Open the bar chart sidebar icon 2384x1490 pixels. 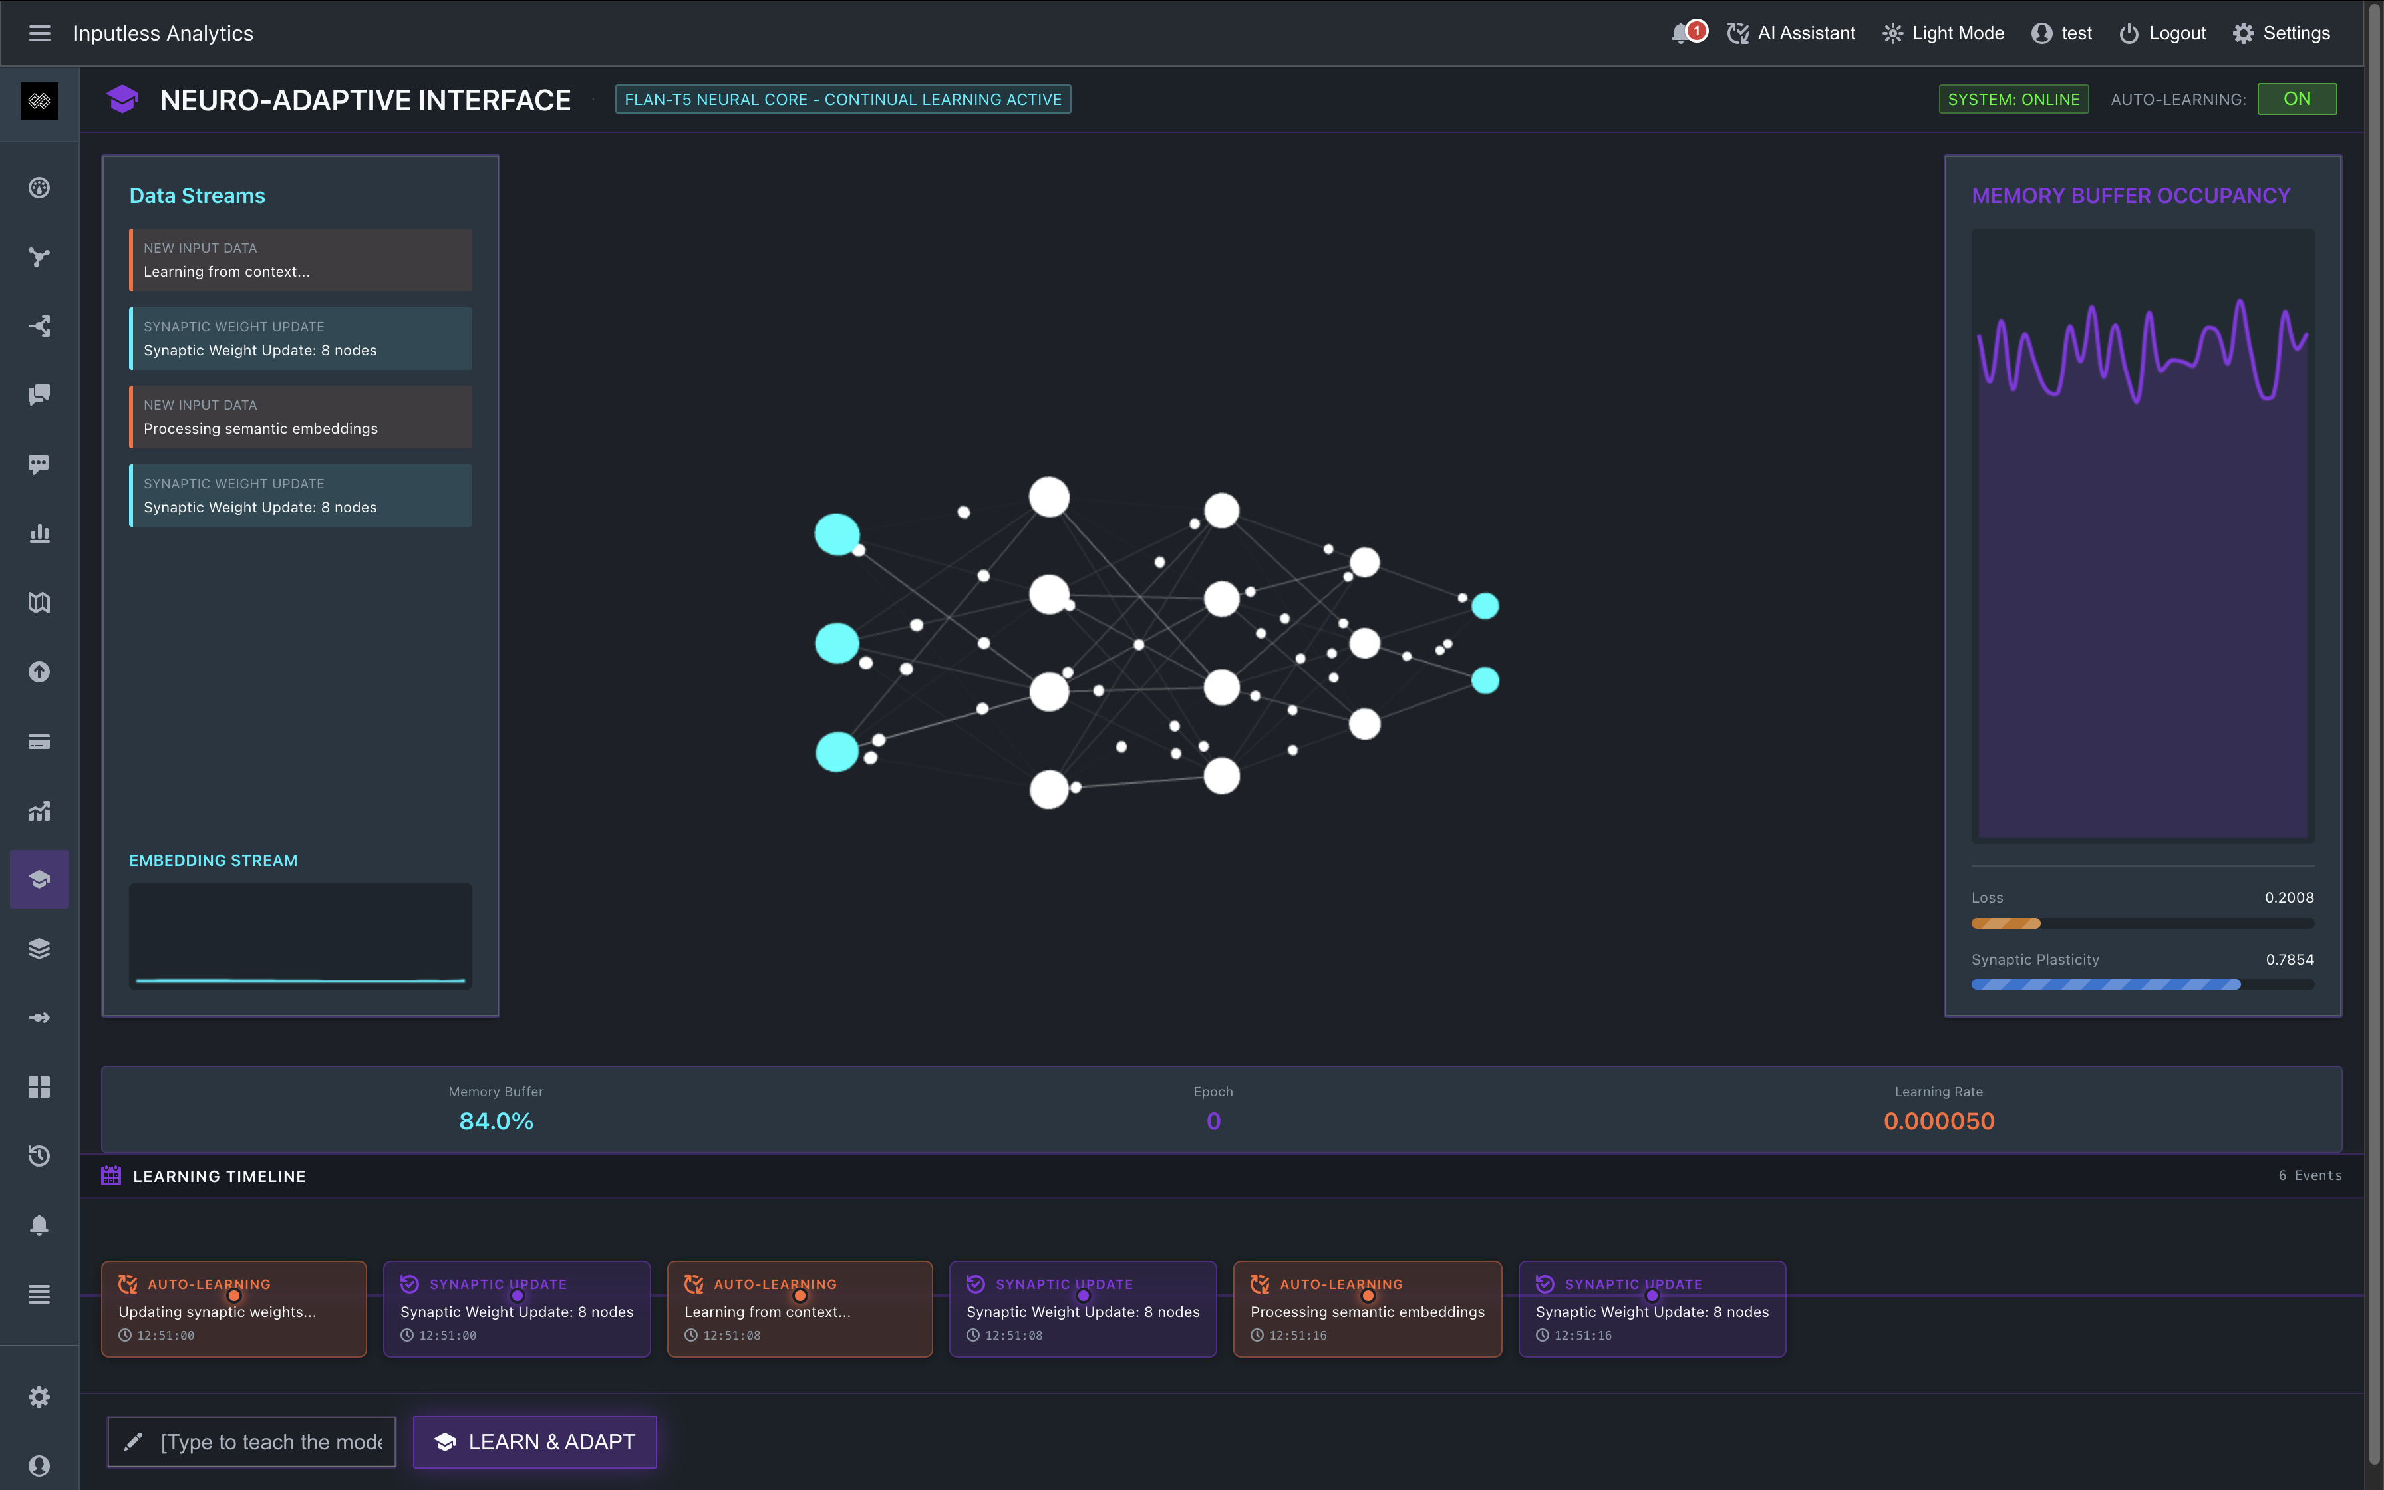(x=39, y=533)
